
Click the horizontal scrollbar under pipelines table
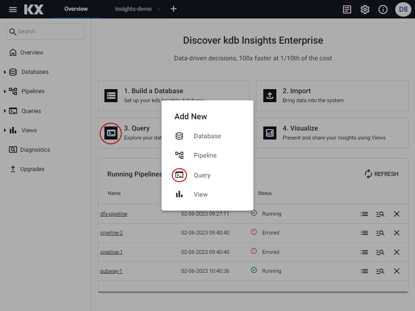pos(253,292)
